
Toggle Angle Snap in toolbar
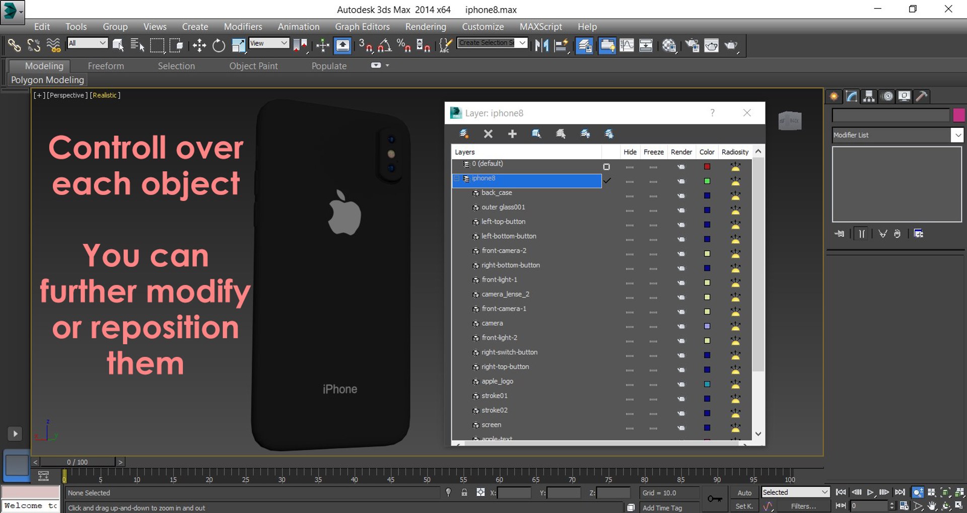(x=384, y=46)
